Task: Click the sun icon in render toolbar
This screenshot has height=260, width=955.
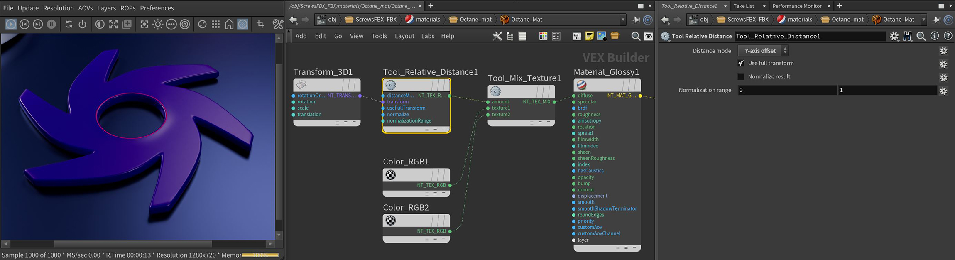Action: (x=158, y=25)
